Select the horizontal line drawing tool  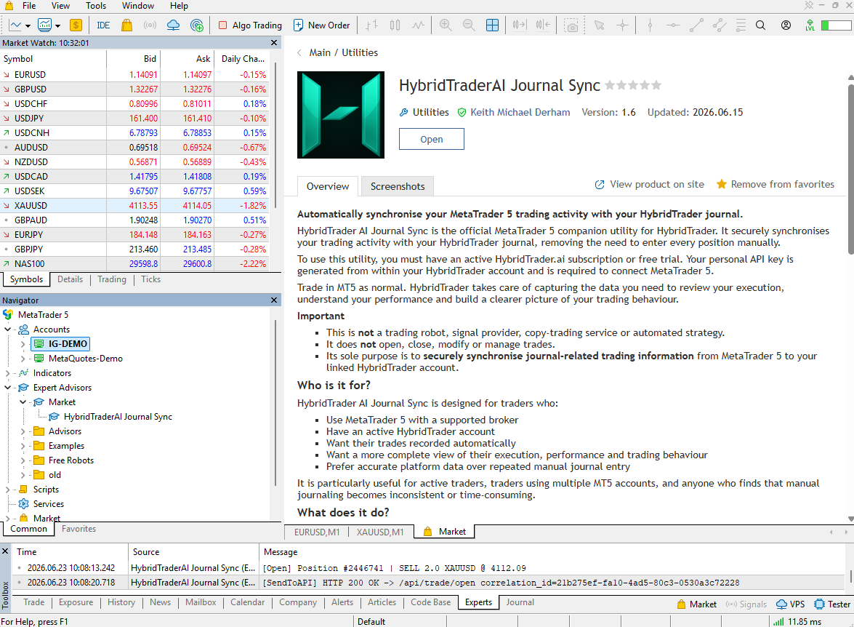pyautogui.click(x=673, y=25)
